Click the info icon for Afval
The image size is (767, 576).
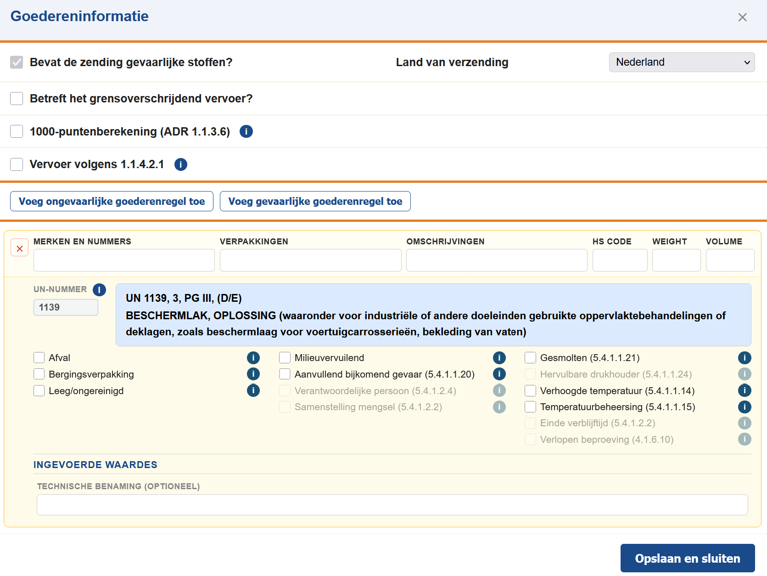[x=253, y=358]
